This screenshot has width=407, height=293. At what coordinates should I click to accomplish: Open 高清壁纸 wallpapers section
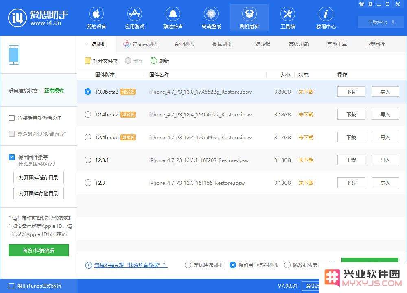pos(211,17)
